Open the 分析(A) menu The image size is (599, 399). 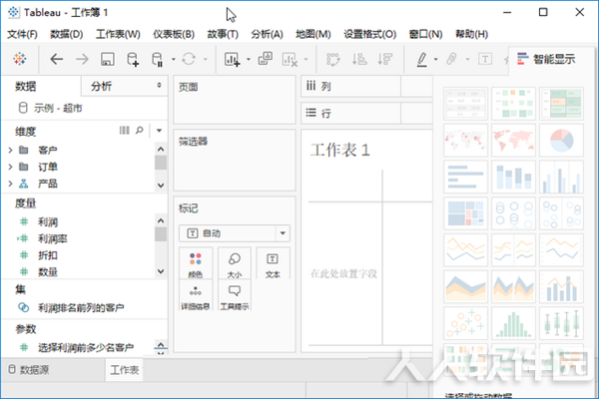267,34
